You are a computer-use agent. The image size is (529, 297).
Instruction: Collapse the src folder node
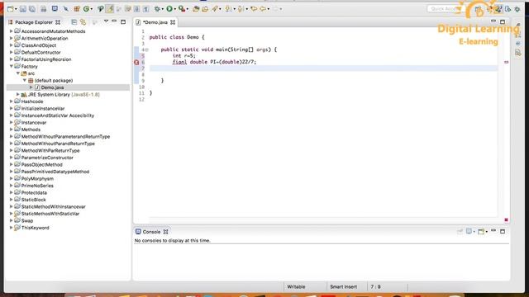[x=18, y=73]
